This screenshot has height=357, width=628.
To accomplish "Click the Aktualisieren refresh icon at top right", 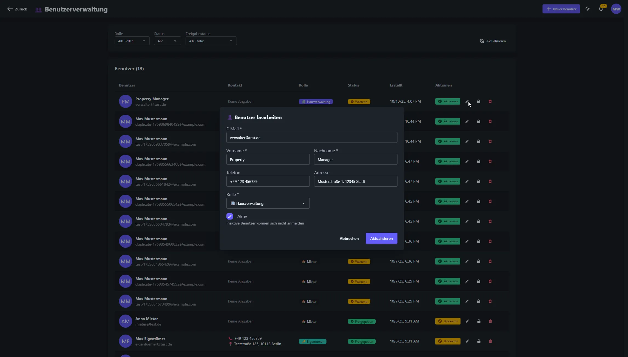I will (x=482, y=41).
